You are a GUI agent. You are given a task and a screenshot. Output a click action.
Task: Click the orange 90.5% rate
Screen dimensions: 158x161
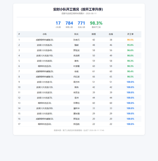pos(130,40)
